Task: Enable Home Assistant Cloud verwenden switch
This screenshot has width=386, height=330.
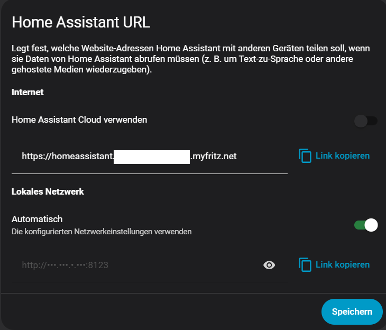Action: point(366,121)
